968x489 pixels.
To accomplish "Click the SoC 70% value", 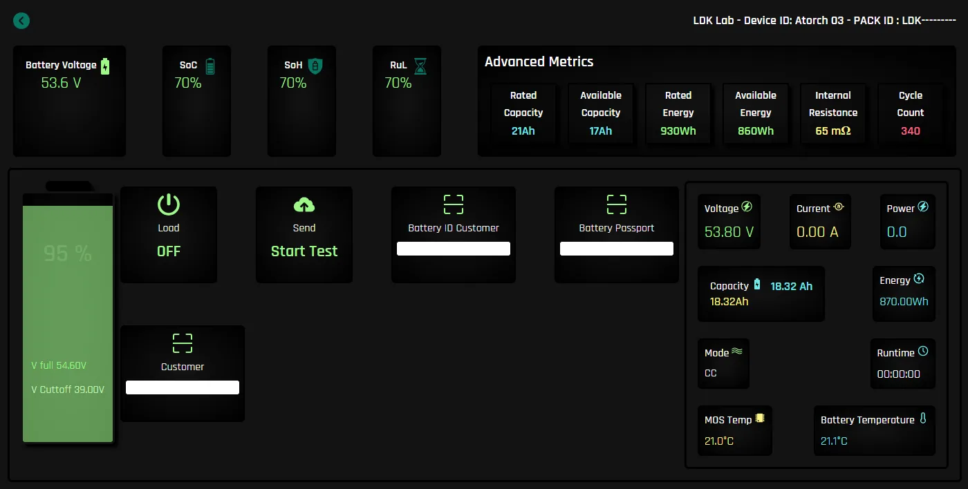I will (188, 84).
